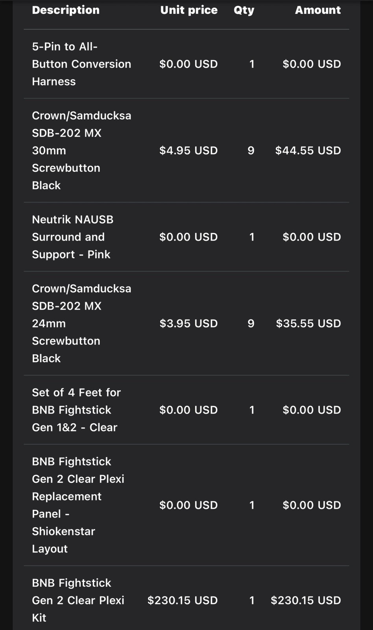Select the $230.15 USD amount total

pyautogui.click(x=306, y=600)
